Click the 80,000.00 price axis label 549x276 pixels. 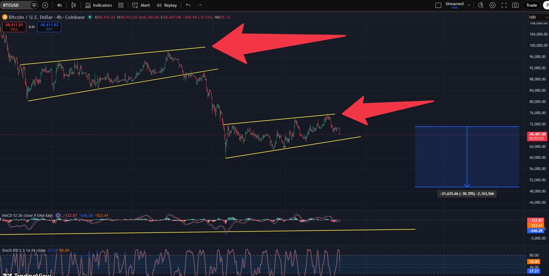(538, 102)
